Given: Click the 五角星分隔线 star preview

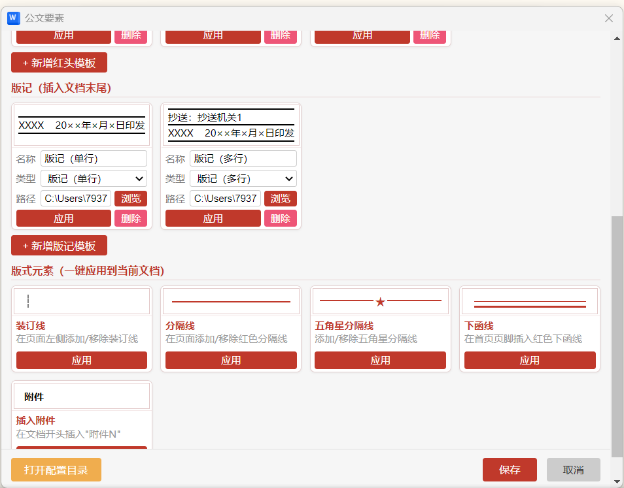Looking at the screenshot, I should click(380, 301).
